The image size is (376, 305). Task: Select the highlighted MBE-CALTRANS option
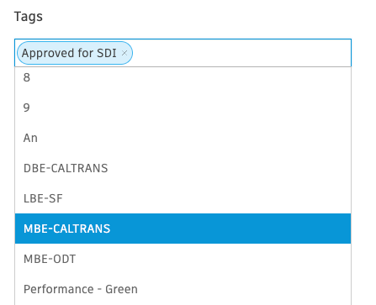(x=183, y=229)
